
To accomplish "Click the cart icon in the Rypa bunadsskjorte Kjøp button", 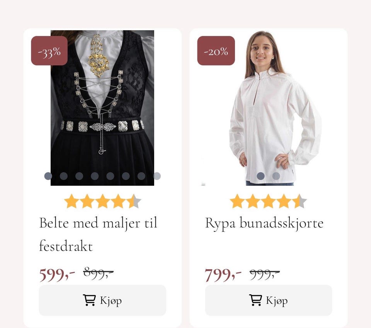I will [x=255, y=299].
